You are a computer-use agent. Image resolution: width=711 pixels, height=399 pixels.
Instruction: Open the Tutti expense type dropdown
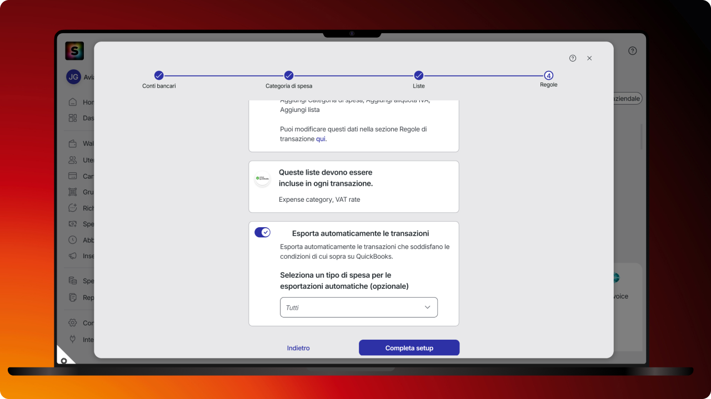coord(359,307)
